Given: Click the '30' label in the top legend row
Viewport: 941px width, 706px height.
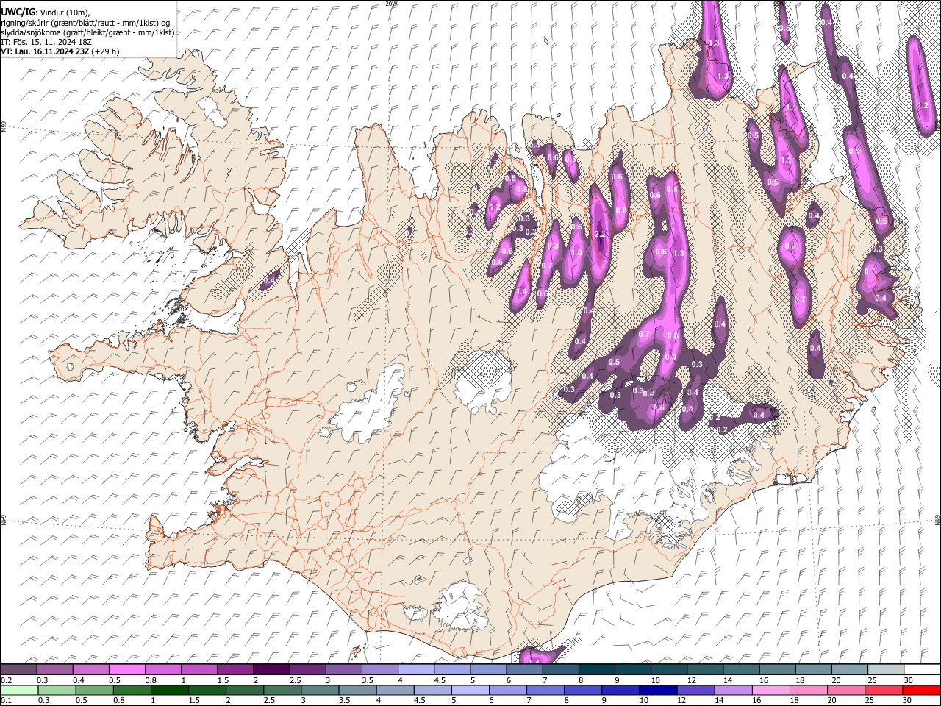Looking at the screenshot, I should click(909, 680).
